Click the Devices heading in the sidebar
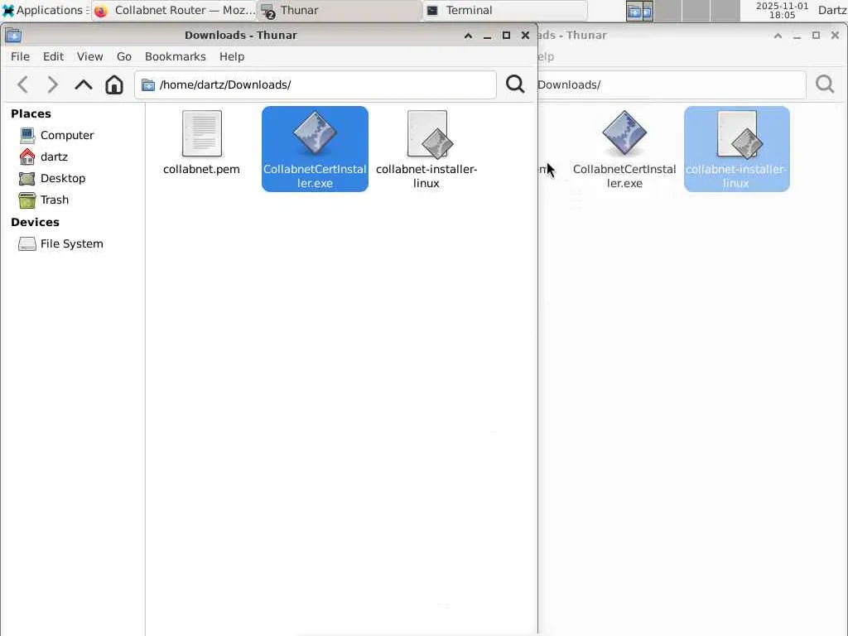This screenshot has width=848, height=636. (x=35, y=222)
